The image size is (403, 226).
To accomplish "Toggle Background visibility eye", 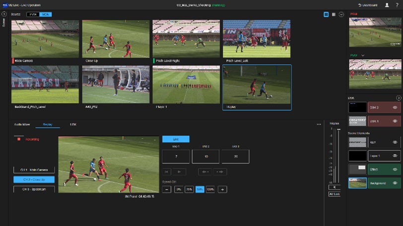I will (395, 183).
